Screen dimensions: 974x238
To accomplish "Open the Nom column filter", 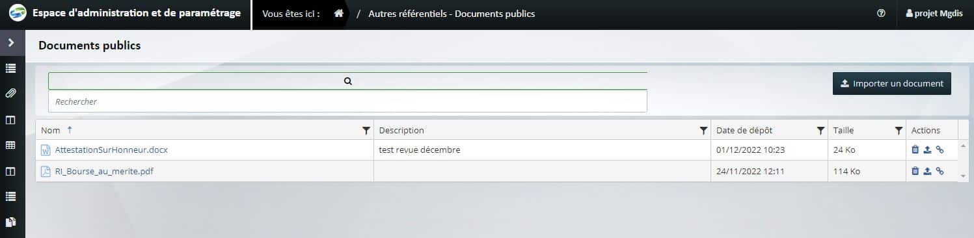I will pos(366,131).
